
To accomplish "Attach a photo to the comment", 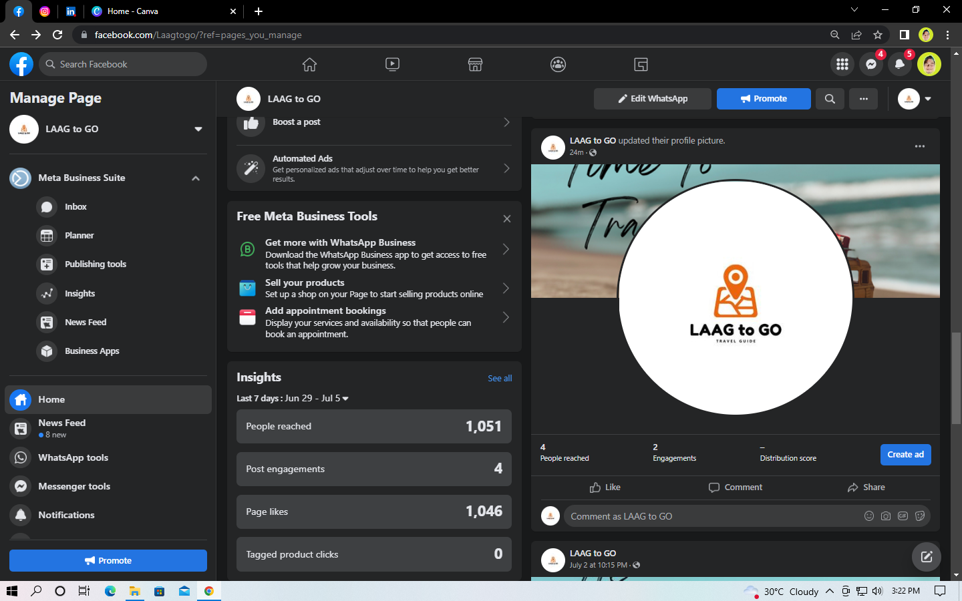I will click(x=886, y=516).
